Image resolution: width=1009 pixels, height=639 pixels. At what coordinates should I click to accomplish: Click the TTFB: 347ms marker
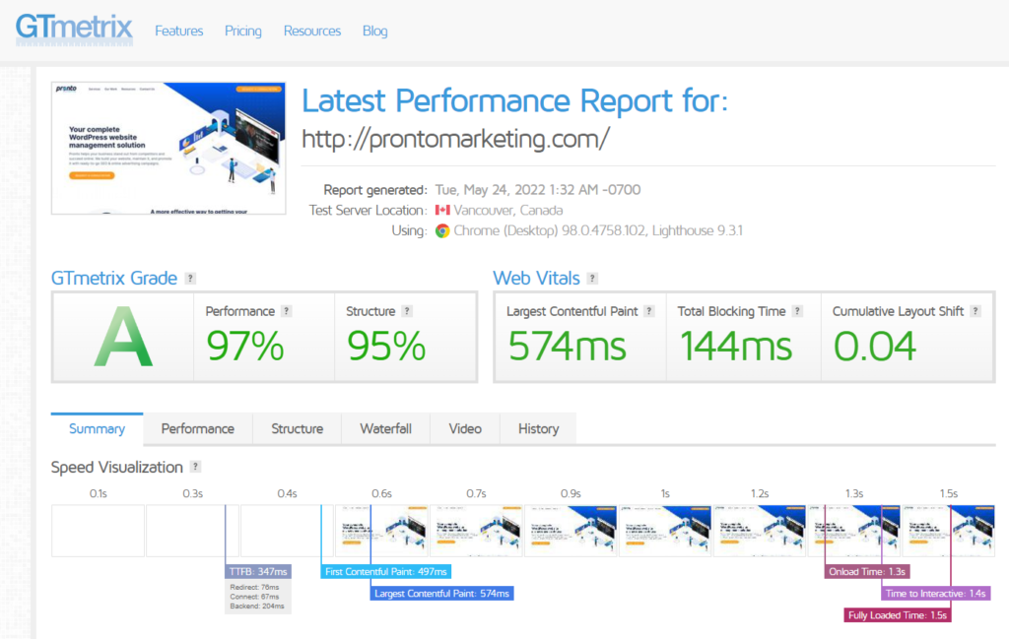coord(258,571)
